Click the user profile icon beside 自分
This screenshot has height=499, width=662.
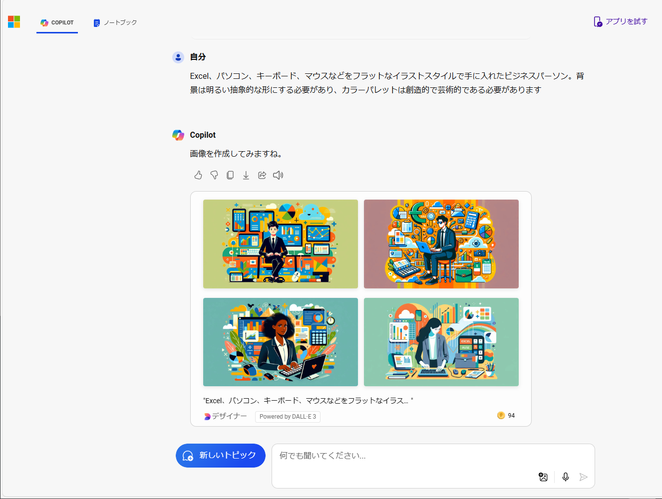tap(178, 57)
